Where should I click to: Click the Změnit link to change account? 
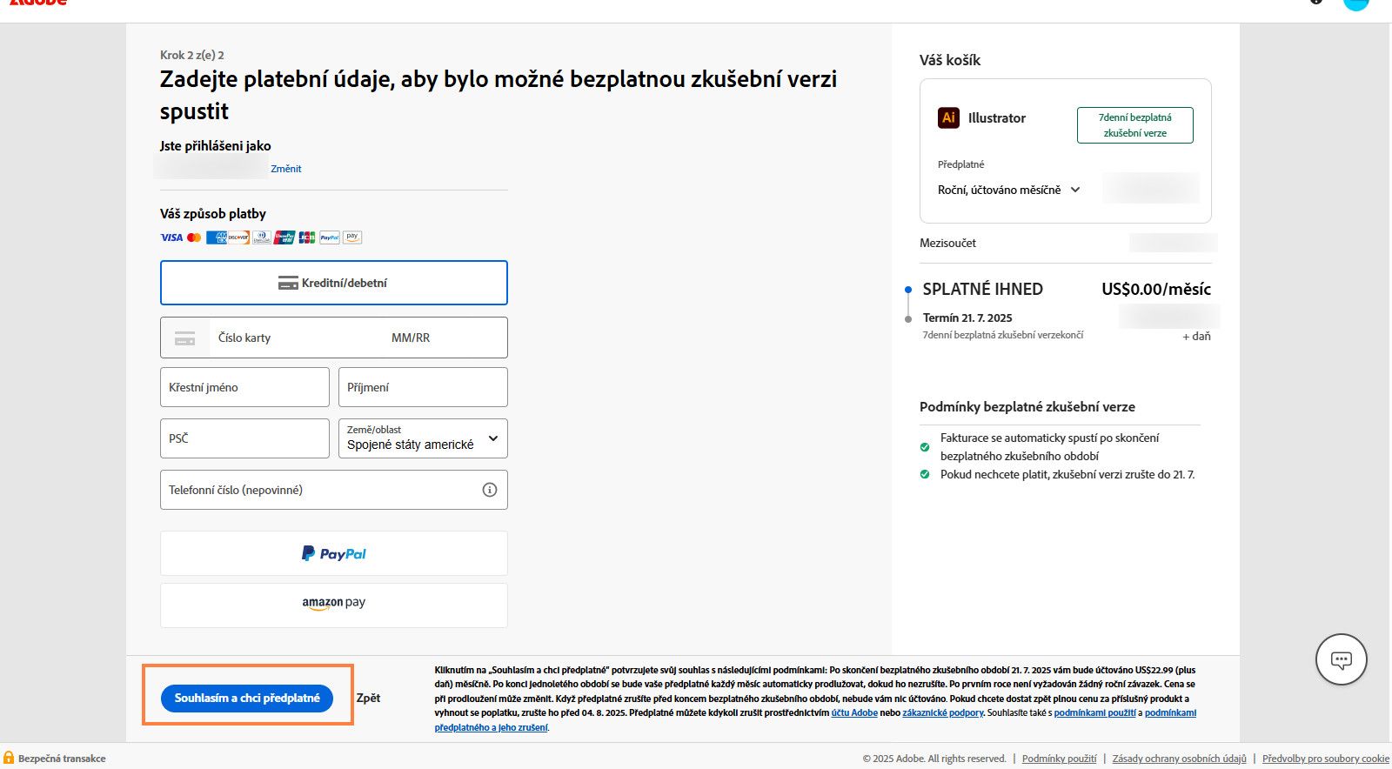tap(285, 169)
